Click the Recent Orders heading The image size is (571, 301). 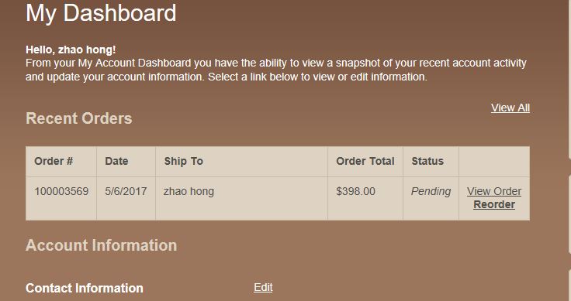coord(78,118)
